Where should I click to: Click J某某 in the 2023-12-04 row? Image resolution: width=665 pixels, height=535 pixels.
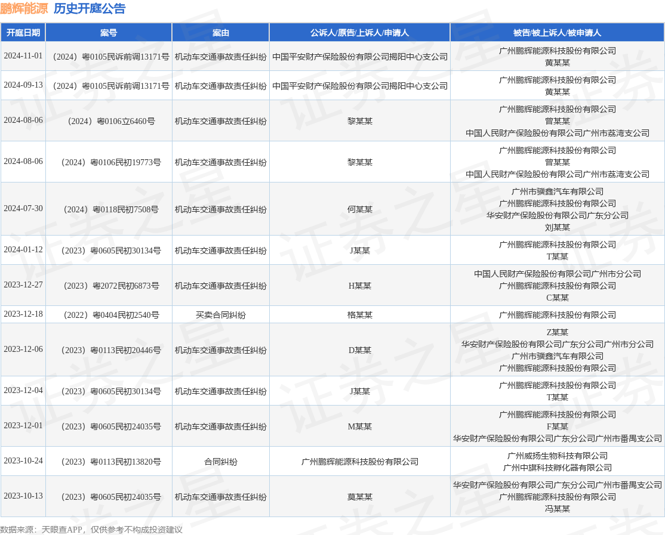359,391
